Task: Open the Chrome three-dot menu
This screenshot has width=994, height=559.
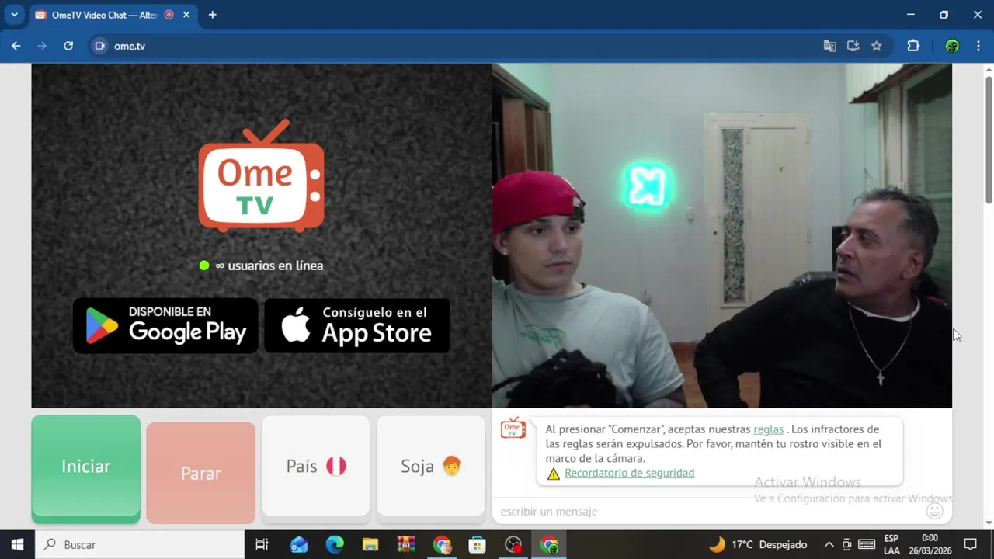Action: 978,46
